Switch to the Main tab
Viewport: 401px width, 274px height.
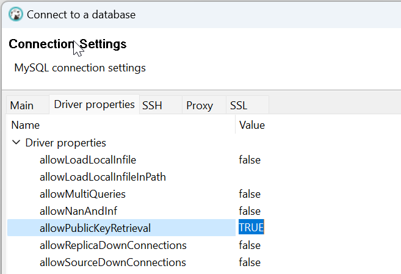coord(22,106)
